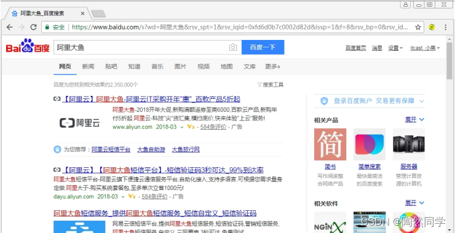Click the green extension icon in toolbar
Viewport: 455px width, 233px height.
(x=432, y=27)
